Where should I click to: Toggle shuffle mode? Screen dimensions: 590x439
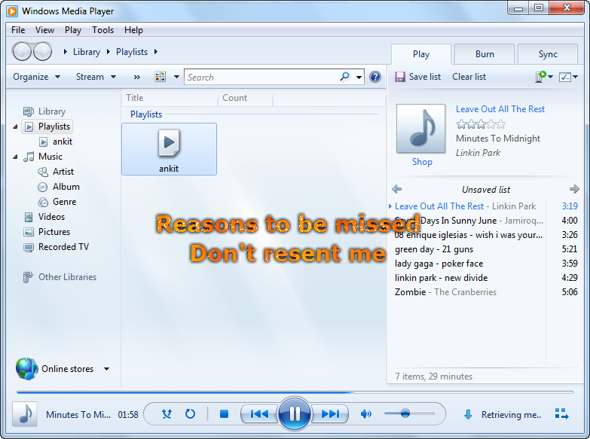tap(167, 414)
